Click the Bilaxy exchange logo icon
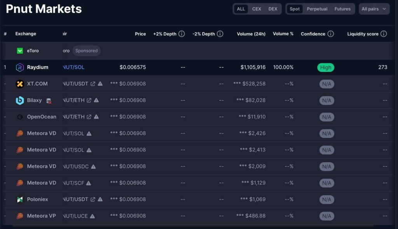This screenshot has width=398, height=229. (20, 101)
